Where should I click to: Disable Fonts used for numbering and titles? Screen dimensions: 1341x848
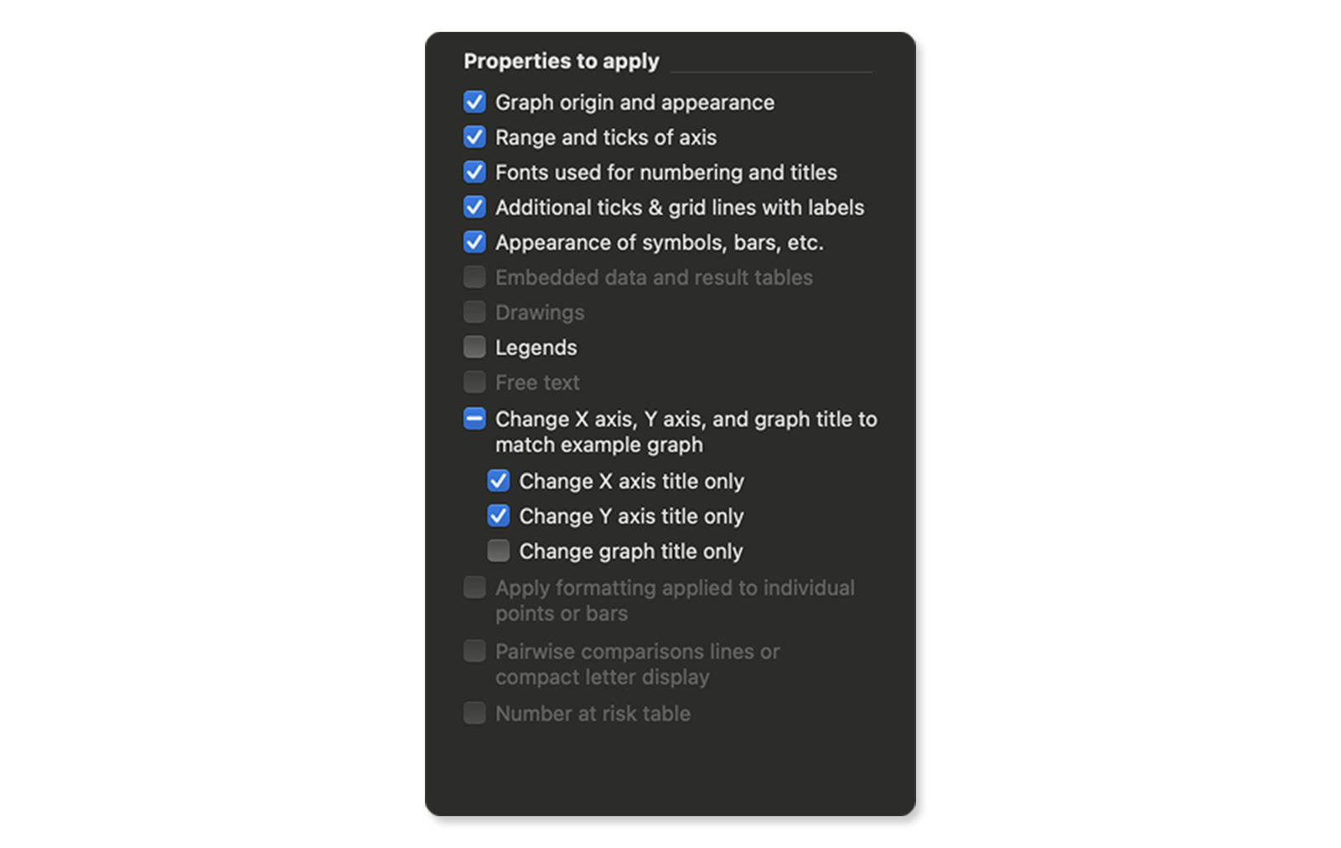click(474, 172)
